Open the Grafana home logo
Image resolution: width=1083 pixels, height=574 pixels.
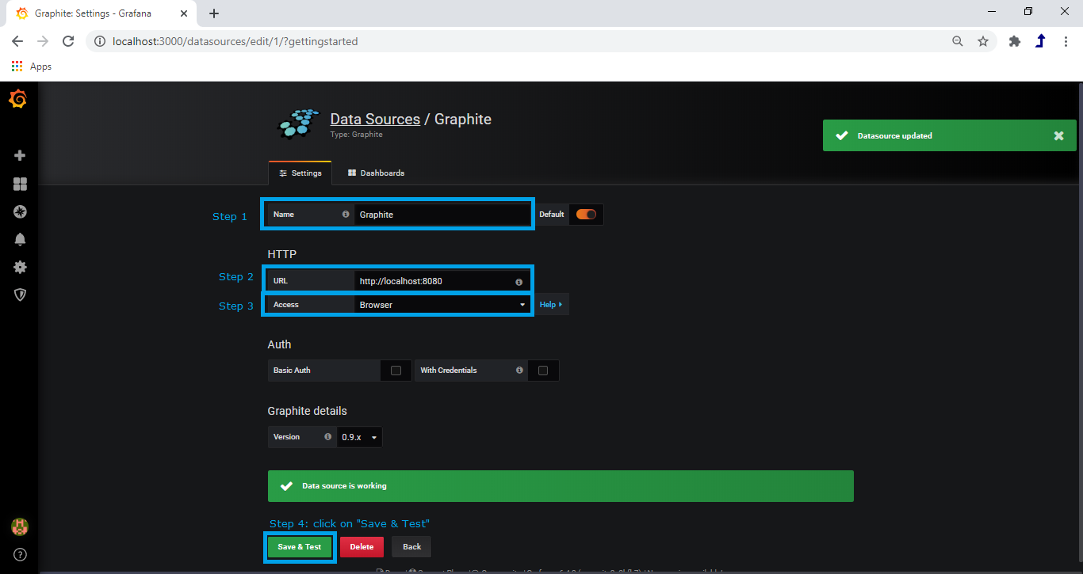coord(18,99)
